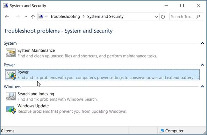
Task: Launch the Windows Update troubleshooter link
Action: tap(33, 106)
